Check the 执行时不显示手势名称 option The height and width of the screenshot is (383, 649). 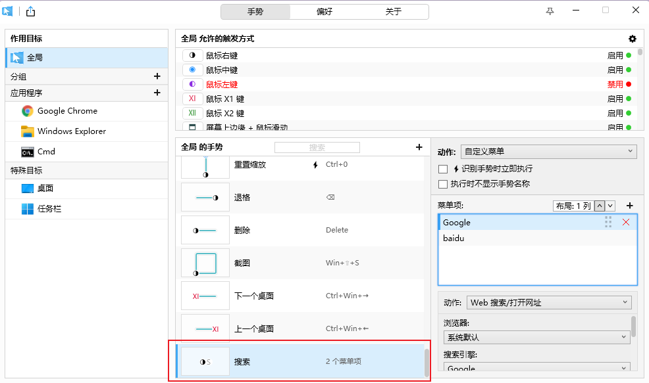[x=443, y=184]
